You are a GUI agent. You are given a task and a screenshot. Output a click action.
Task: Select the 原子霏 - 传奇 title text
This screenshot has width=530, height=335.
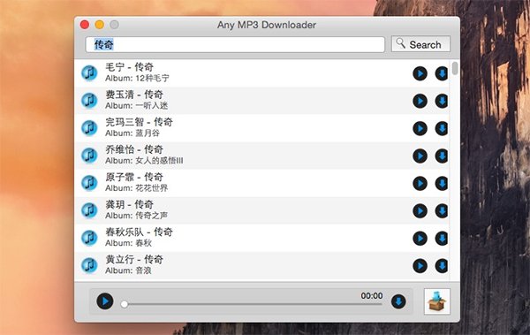[134, 177]
